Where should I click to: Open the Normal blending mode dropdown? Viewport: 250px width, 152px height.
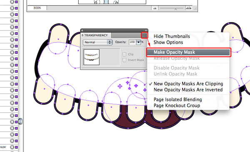point(97,42)
